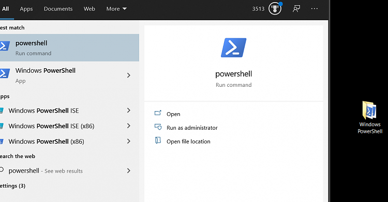Click the Windows PowerShell (x86) app icon

coord(2,142)
